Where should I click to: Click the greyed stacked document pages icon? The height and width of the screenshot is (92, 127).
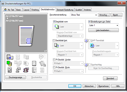point(26,57)
